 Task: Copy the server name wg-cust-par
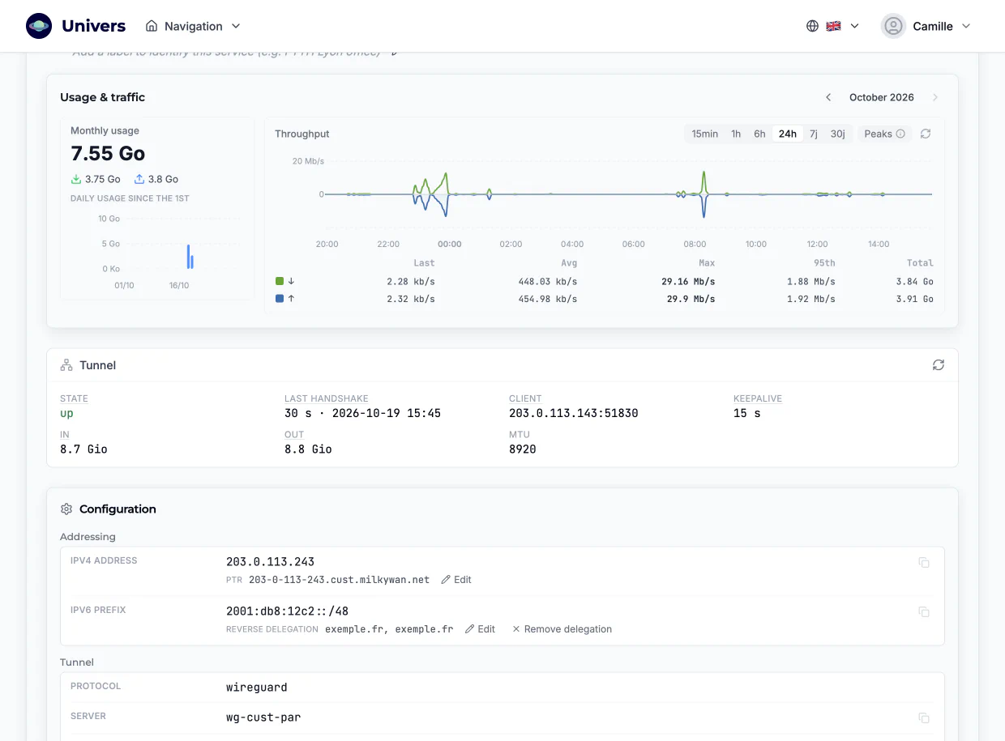point(924,718)
